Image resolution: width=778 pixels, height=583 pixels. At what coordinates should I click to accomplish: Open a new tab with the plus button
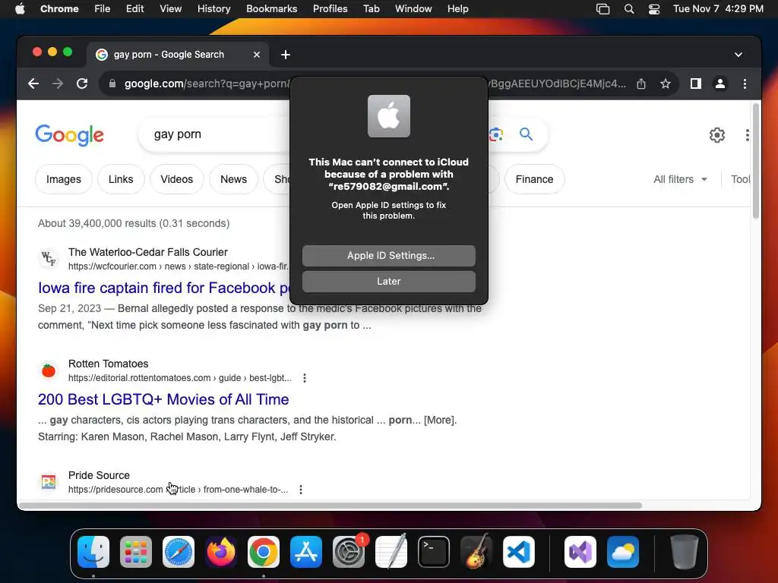tap(286, 55)
